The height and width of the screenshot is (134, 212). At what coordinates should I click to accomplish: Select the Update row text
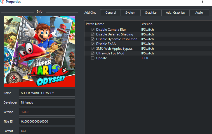(x=102, y=58)
